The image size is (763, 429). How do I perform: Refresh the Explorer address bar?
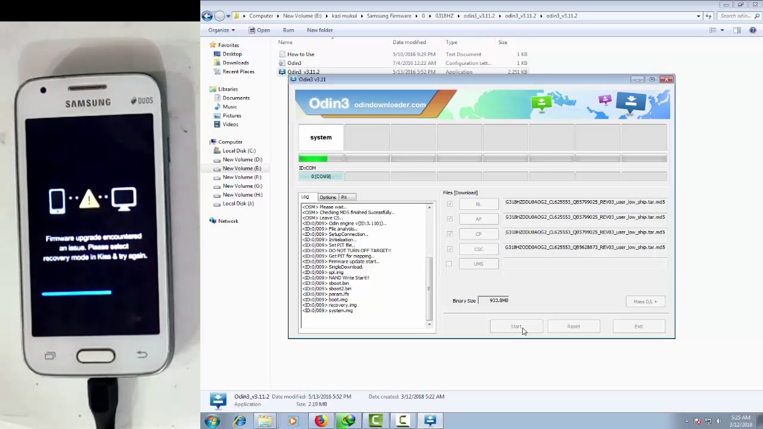(708, 16)
